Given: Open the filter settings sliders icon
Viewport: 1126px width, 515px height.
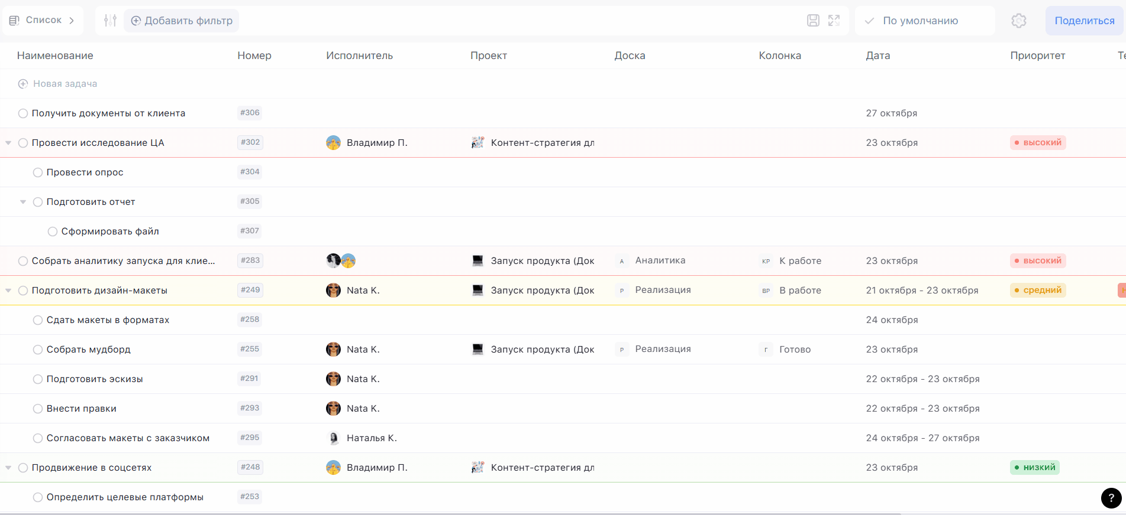Looking at the screenshot, I should 110,21.
